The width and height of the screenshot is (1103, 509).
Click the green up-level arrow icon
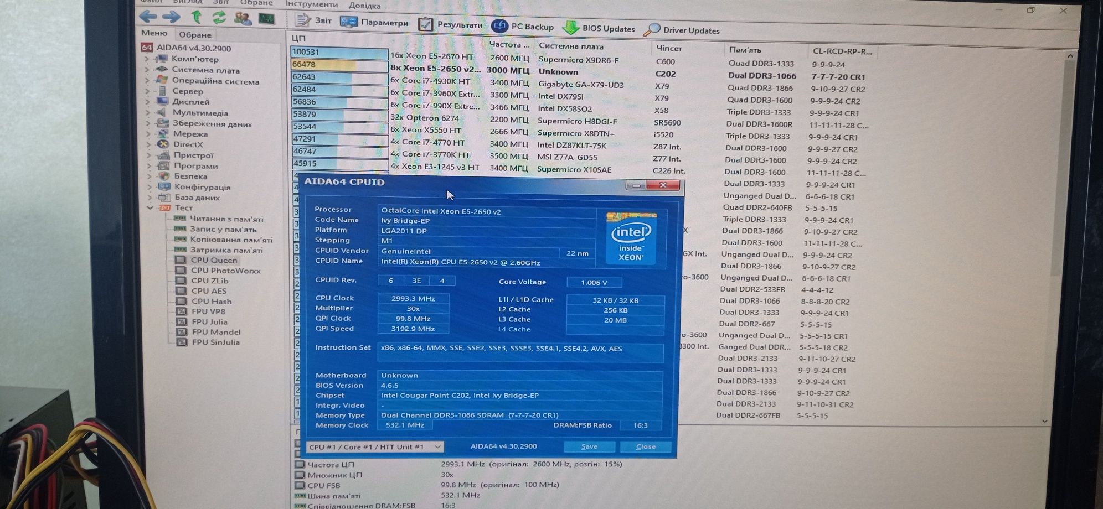pos(196,17)
